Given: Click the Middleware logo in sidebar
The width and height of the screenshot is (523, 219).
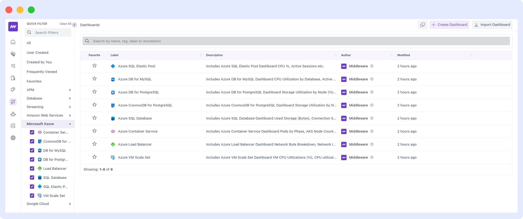Looking at the screenshot, I should pyautogui.click(x=13, y=27).
